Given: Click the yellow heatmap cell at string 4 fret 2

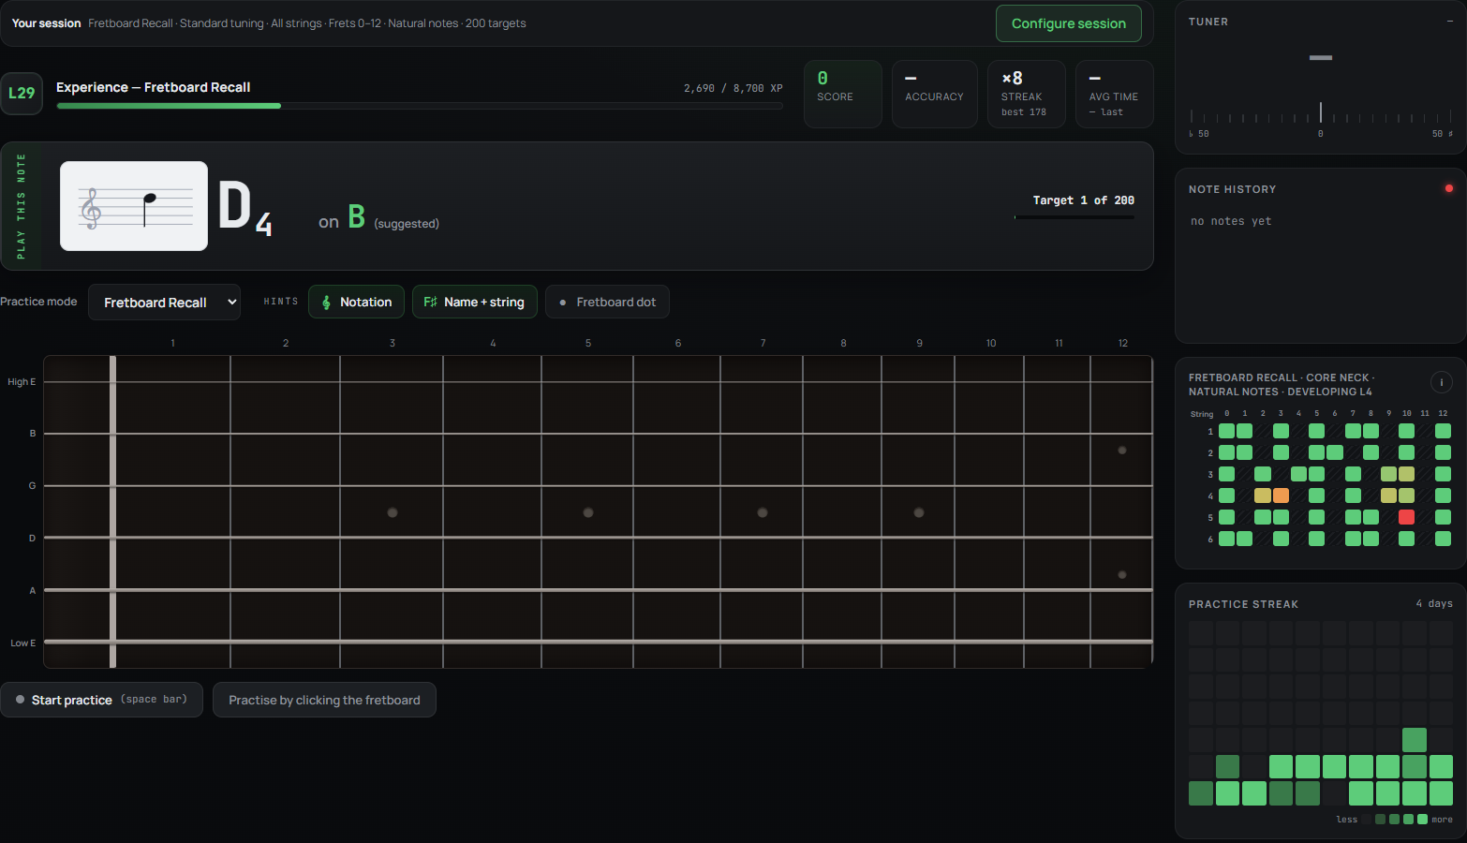Looking at the screenshot, I should pos(1263,495).
